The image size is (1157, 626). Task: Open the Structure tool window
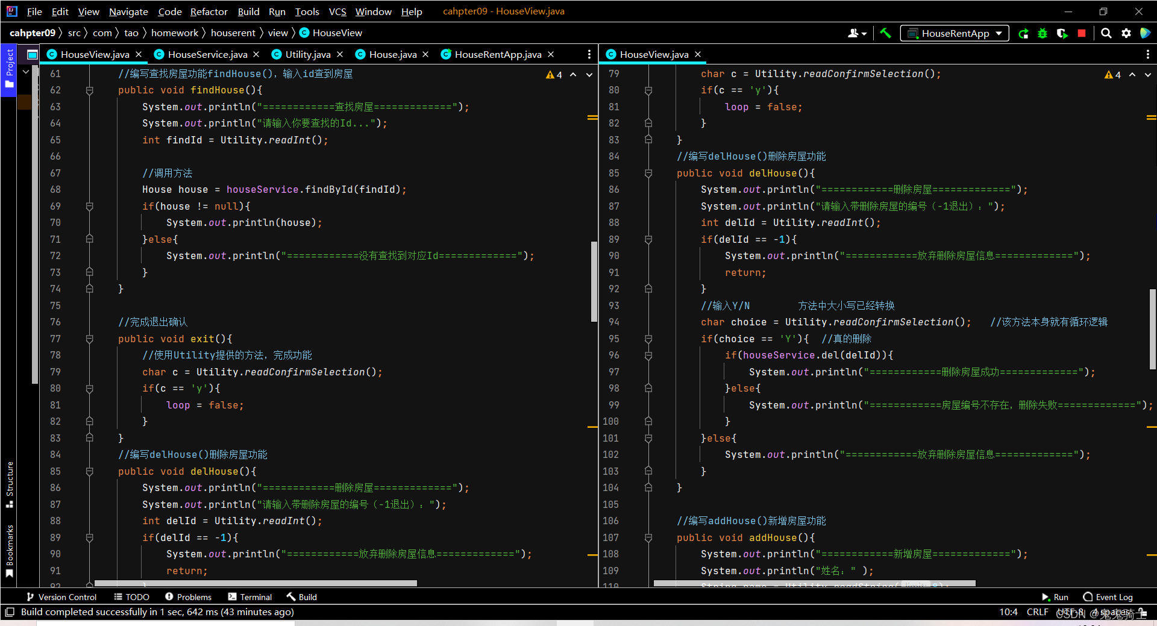tap(9, 485)
